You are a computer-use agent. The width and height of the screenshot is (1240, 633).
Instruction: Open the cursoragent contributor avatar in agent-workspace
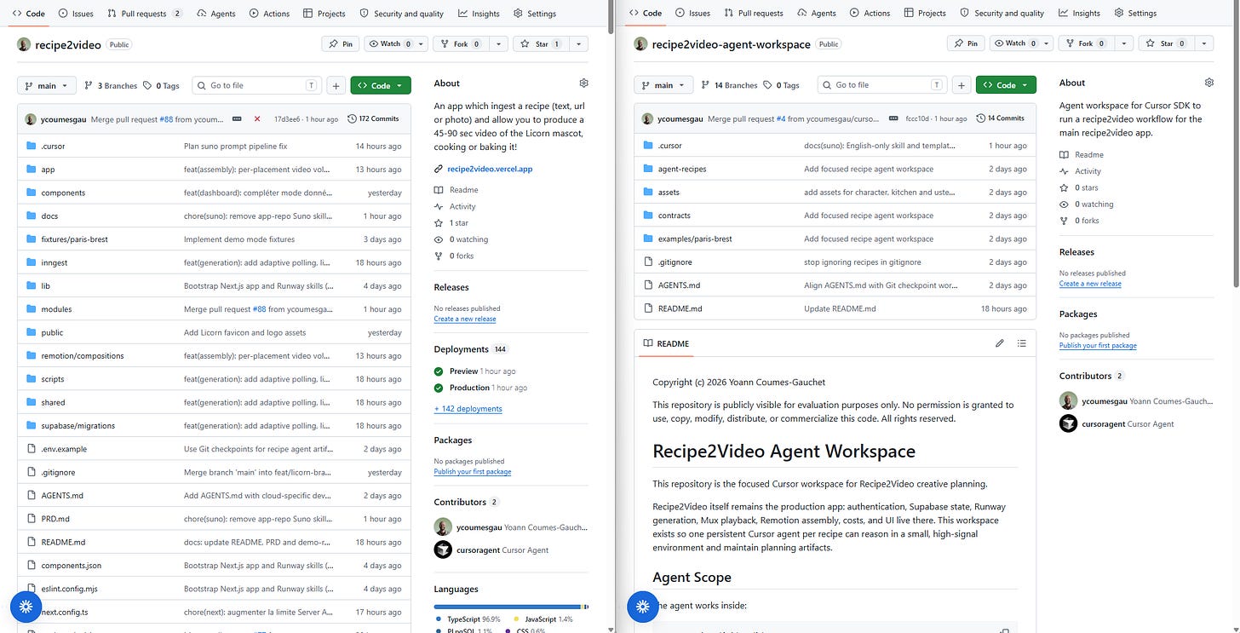point(1068,423)
